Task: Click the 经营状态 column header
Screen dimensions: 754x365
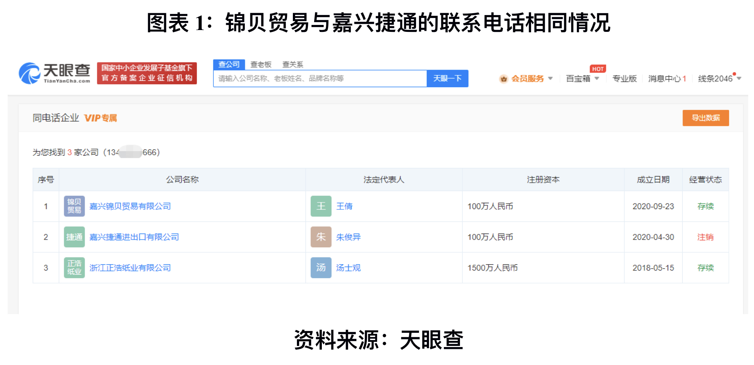Action: [705, 180]
